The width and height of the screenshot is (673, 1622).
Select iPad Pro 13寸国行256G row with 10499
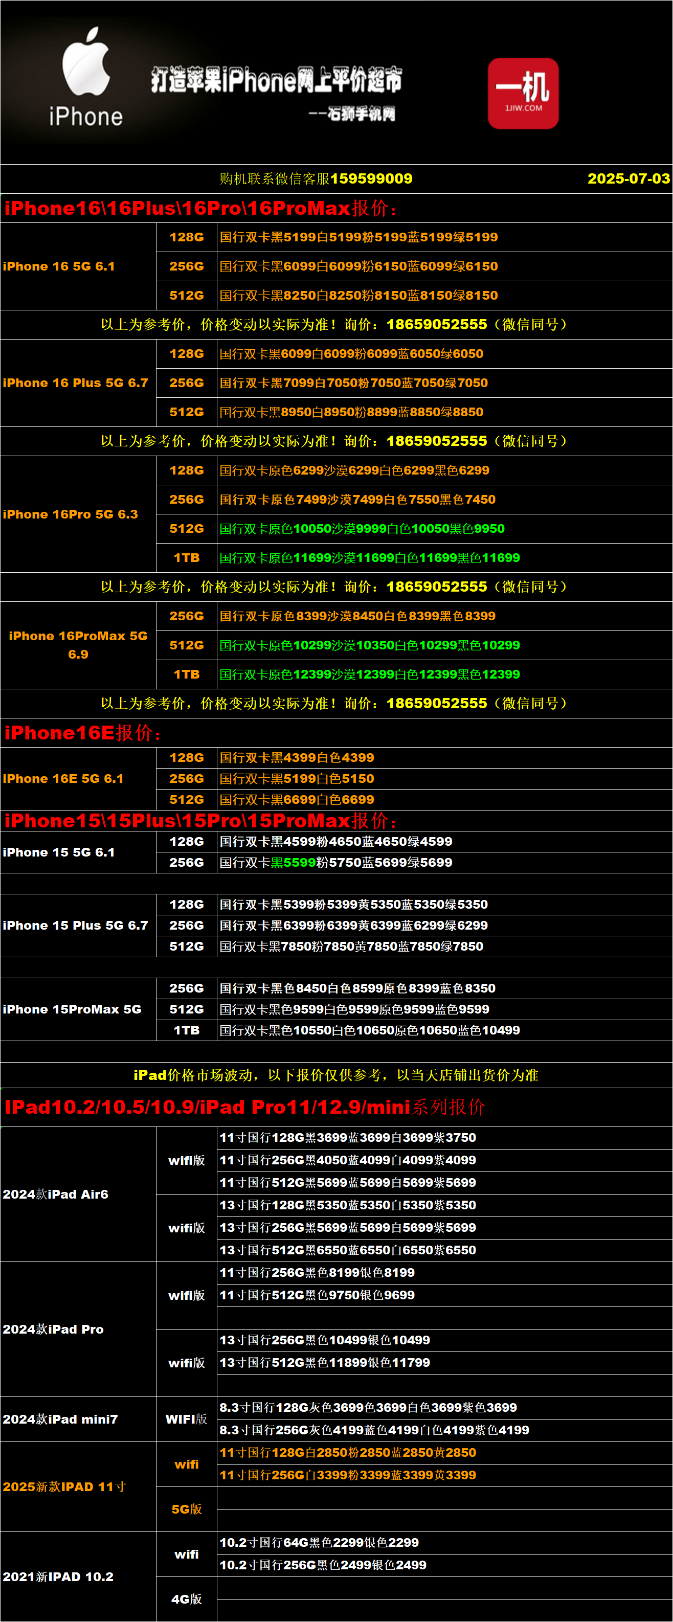point(444,1340)
